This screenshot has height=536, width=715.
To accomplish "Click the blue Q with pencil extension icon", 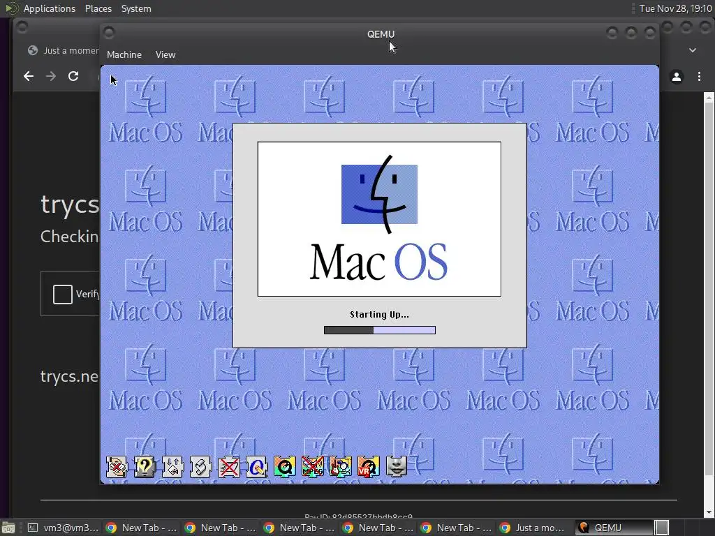I will (256, 467).
